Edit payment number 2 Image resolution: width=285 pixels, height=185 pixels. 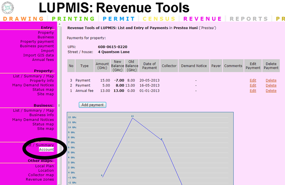(x=253, y=85)
